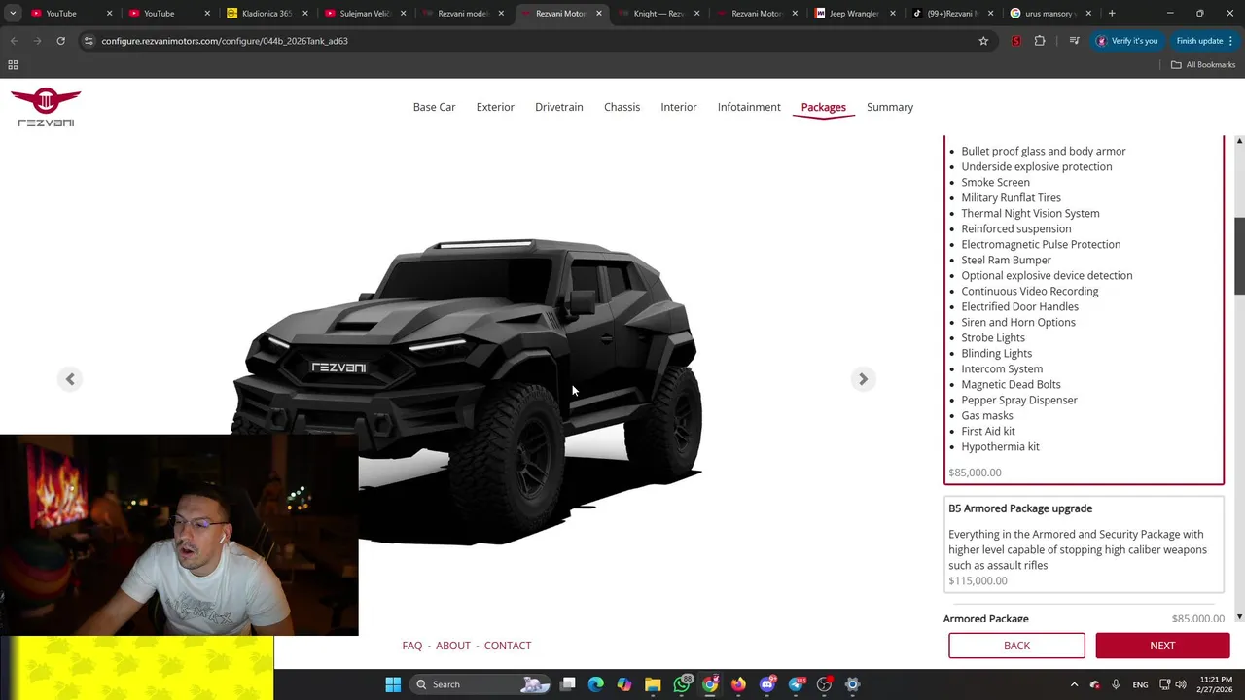Viewport: 1245px width, 700px height.
Task: Open File Explorer from taskbar
Action: (x=653, y=684)
